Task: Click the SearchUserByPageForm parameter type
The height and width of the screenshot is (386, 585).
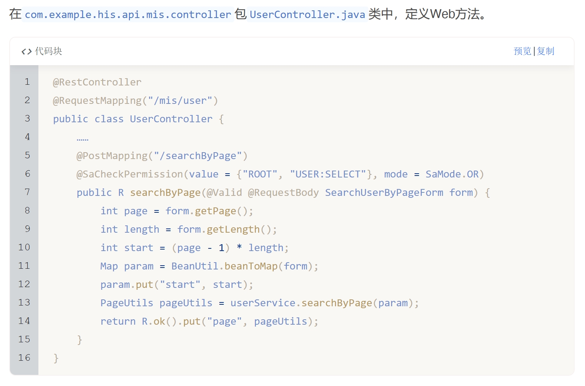Action: [384, 192]
